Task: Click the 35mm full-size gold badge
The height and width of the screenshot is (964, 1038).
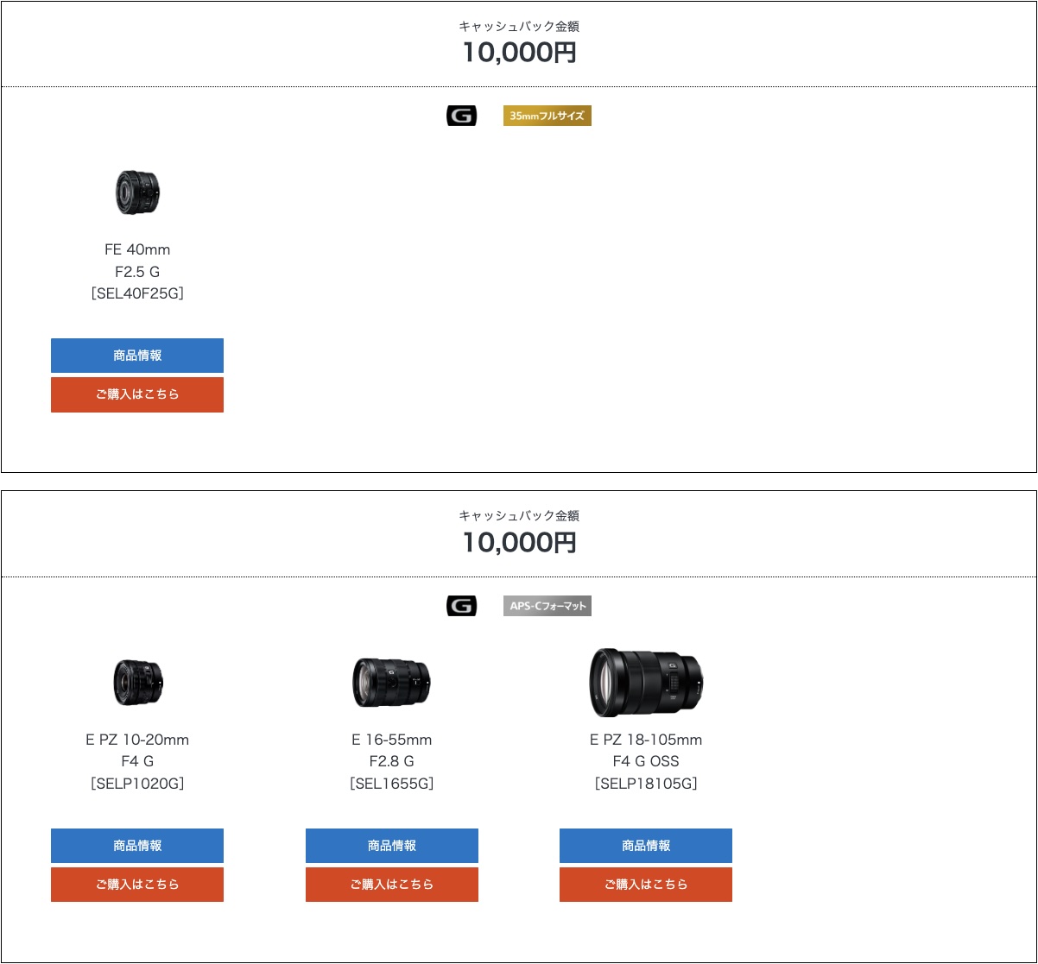Action: pyautogui.click(x=547, y=116)
